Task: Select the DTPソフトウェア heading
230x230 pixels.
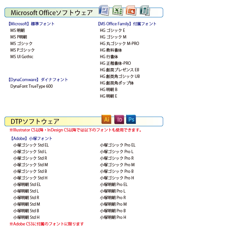Action: point(35,122)
